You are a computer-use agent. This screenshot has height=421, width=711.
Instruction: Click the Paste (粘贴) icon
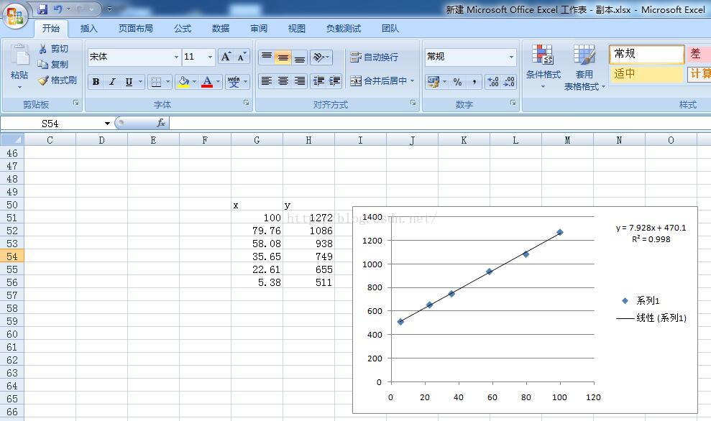(x=19, y=56)
